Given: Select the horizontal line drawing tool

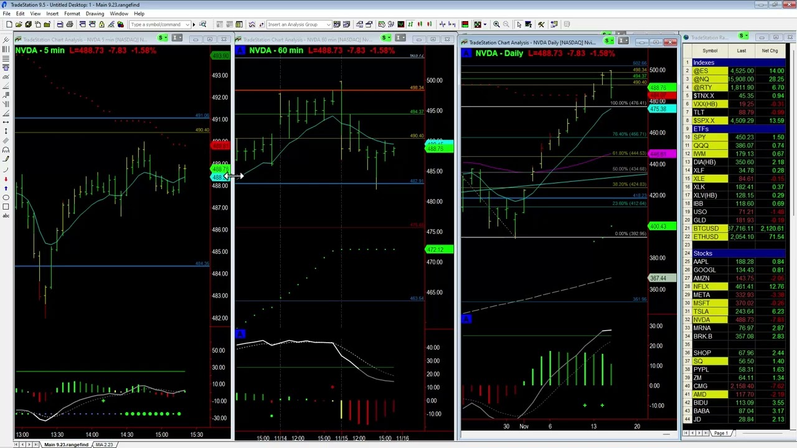Looking at the screenshot, I should tap(6, 121).
